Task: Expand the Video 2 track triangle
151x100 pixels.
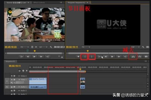Action: [19, 76]
